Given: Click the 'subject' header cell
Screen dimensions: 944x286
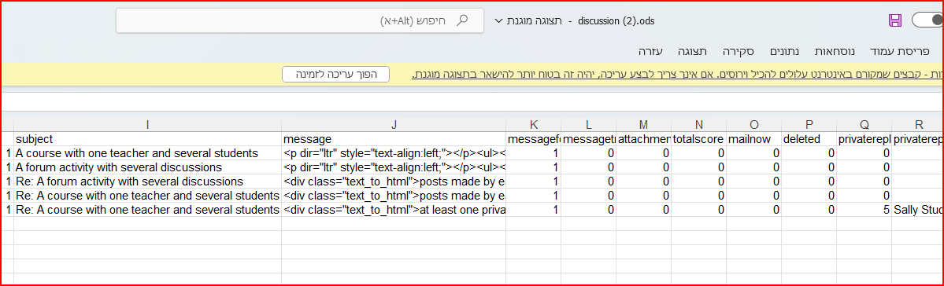Looking at the screenshot, I should click(147, 139).
